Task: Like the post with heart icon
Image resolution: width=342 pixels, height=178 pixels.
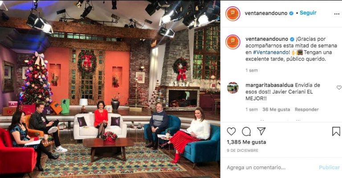Action: (231, 131)
